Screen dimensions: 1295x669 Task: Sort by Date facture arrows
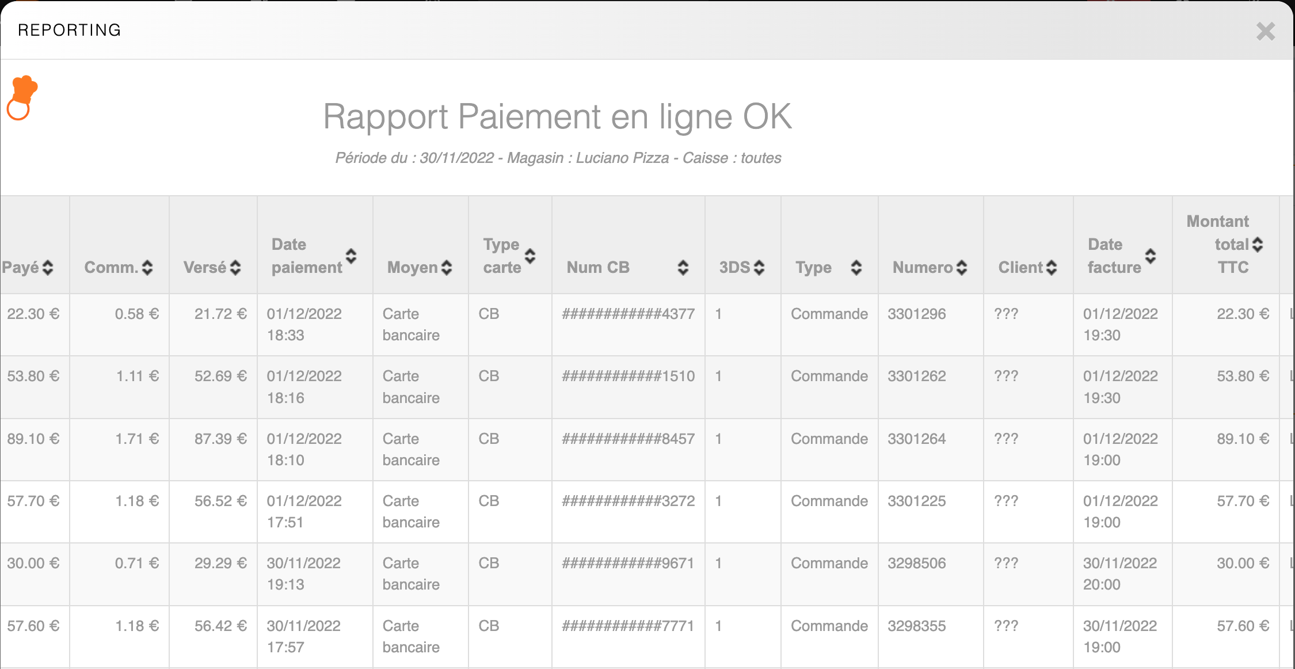tap(1150, 256)
